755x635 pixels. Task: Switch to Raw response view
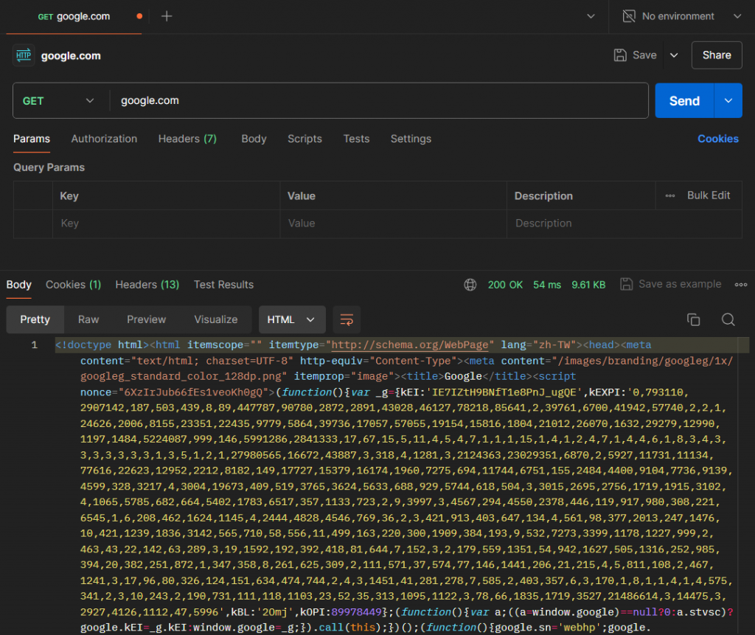pos(88,319)
